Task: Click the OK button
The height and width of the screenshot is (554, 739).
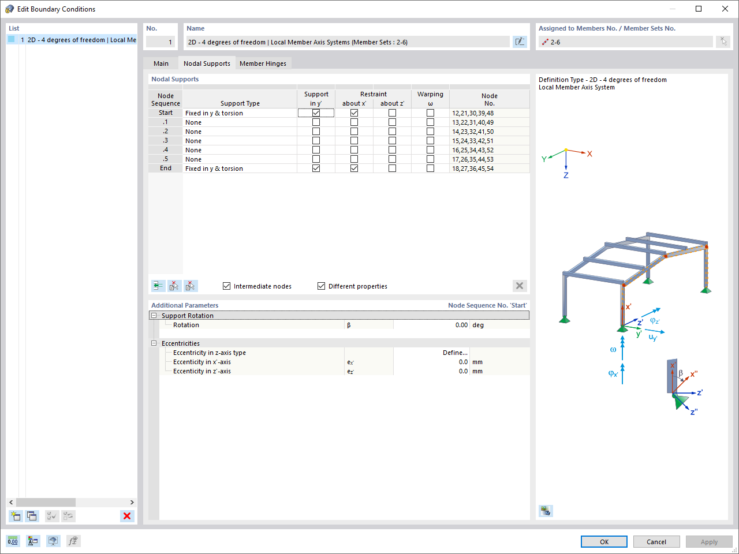Action: (x=604, y=542)
